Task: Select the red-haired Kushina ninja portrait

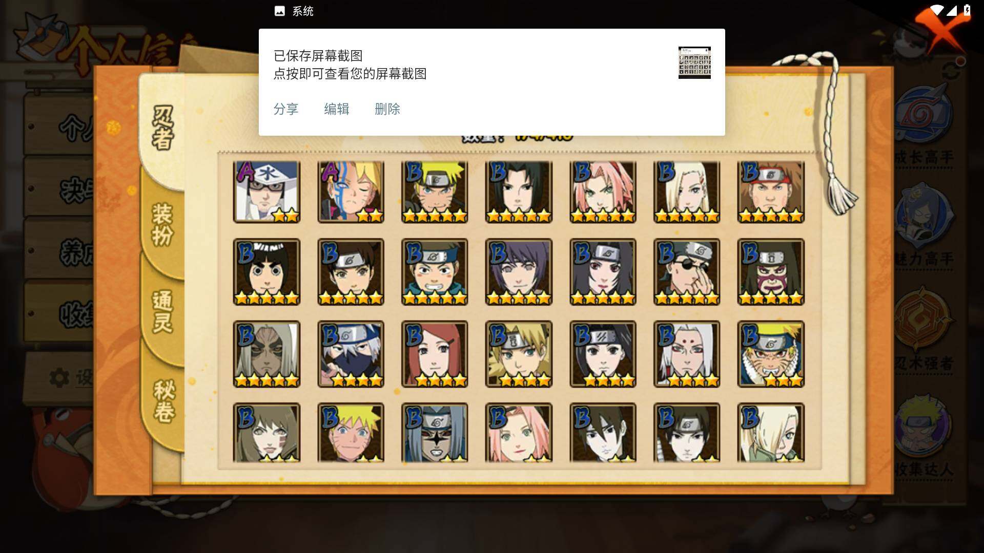Action: pyautogui.click(x=435, y=354)
